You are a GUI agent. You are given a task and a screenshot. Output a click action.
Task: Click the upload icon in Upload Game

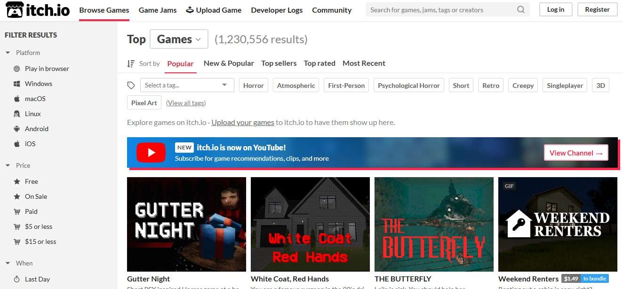click(190, 10)
